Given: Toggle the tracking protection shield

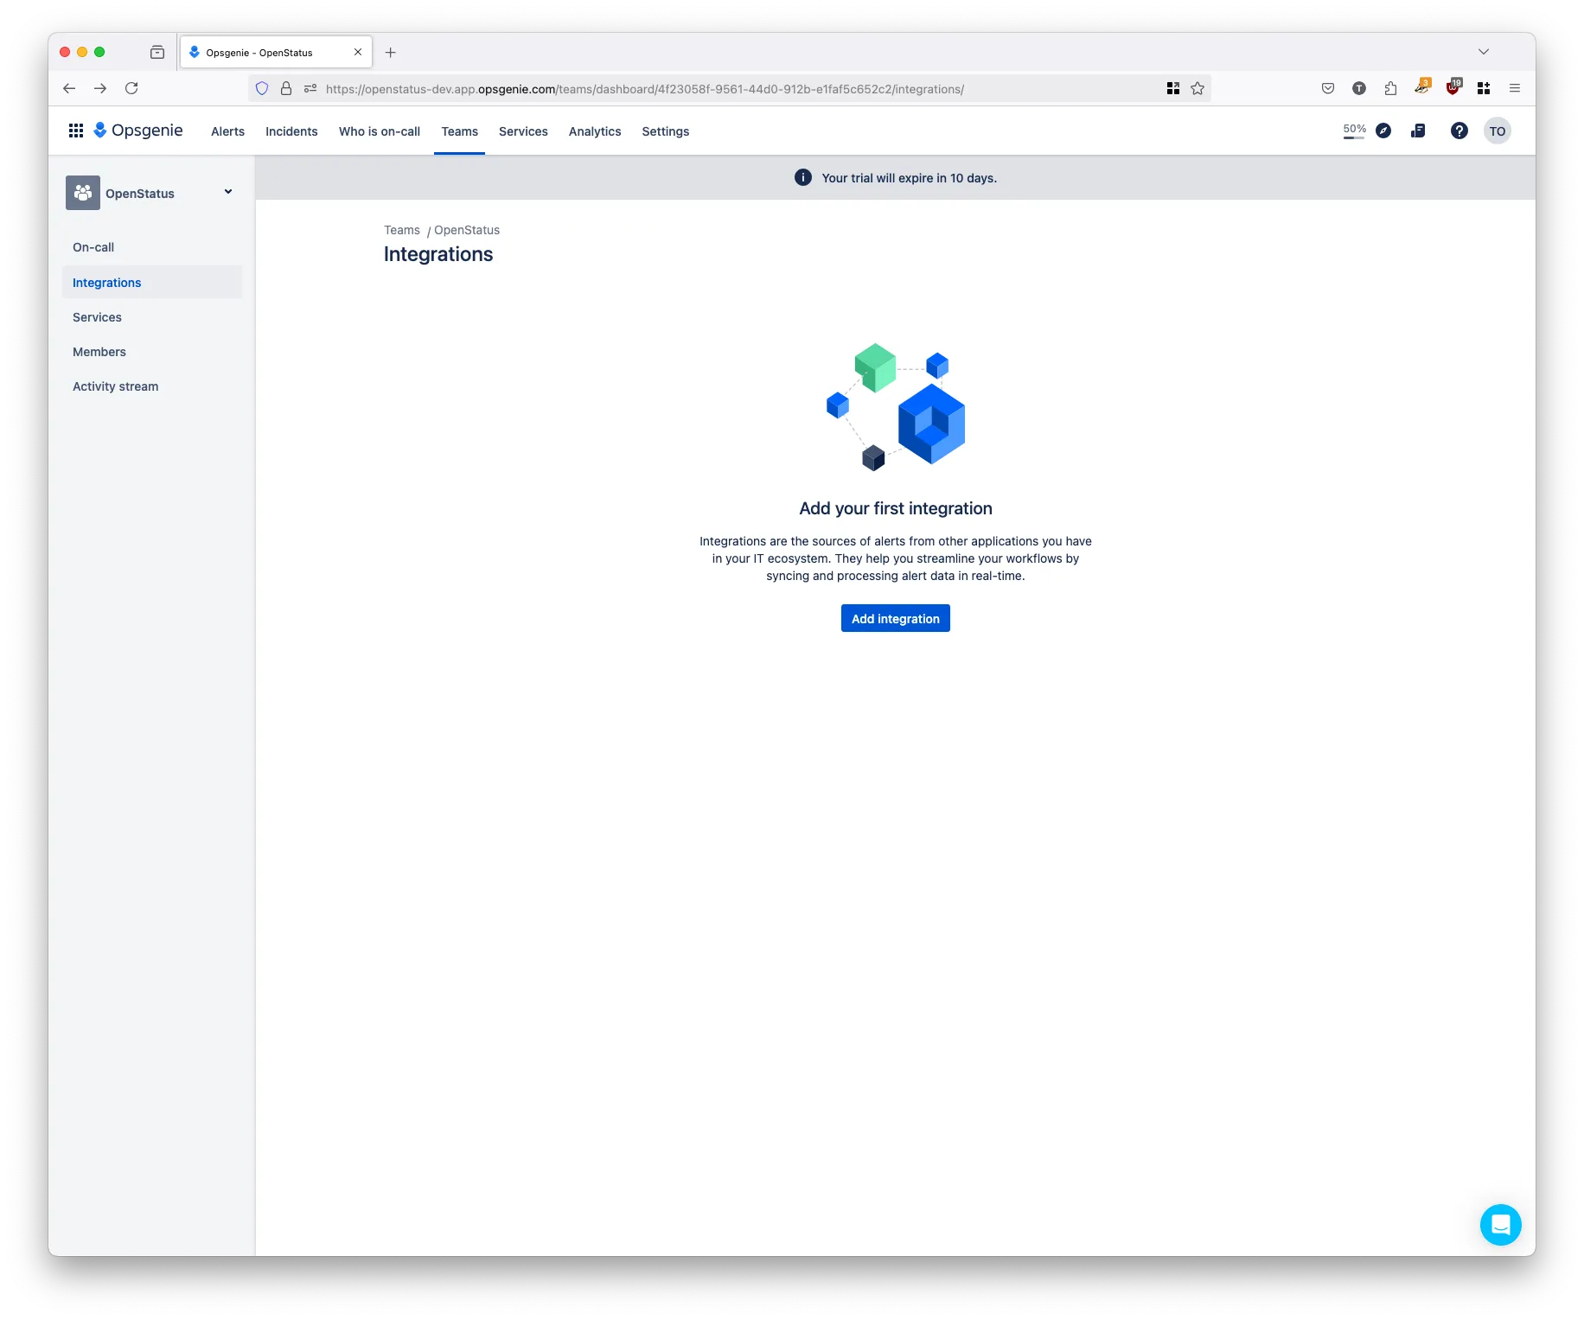Looking at the screenshot, I should point(261,88).
